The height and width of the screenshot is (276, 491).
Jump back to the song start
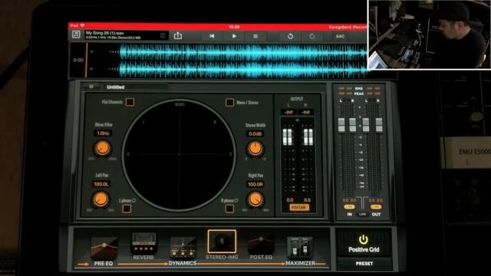[212, 36]
